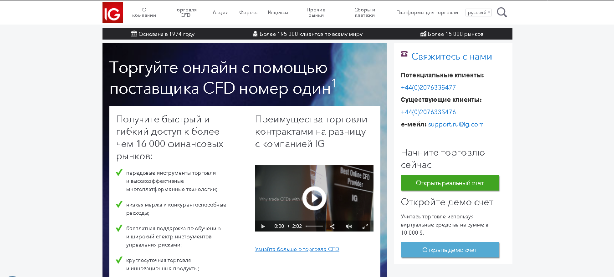Open the Индексы menu item
This screenshot has width=614, height=277.
[x=278, y=13]
